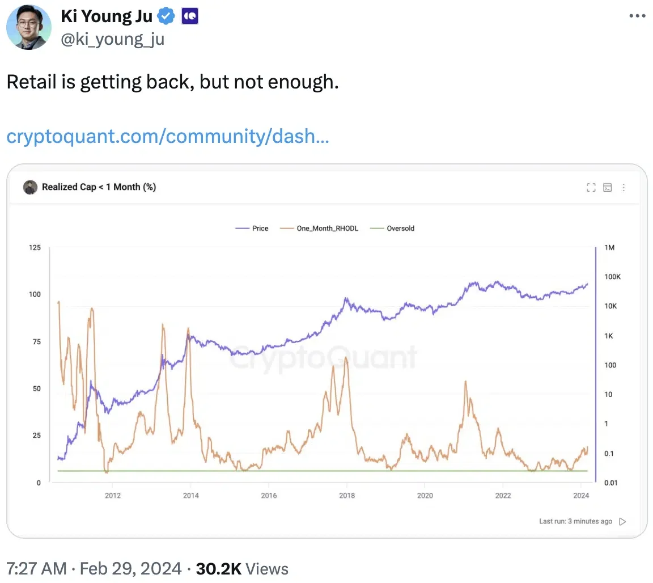Screen dimensions: 653x583
Task: Click the 2018 marker on the time axis
Action: [347, 495]
